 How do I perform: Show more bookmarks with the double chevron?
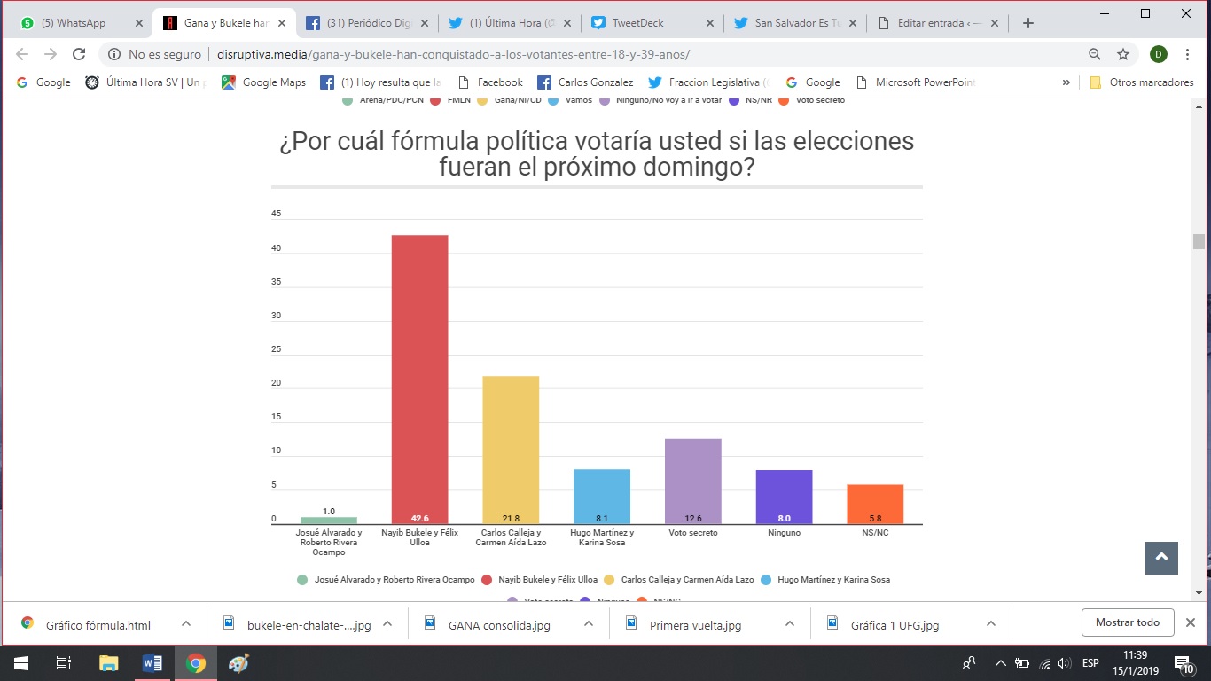1066,82
